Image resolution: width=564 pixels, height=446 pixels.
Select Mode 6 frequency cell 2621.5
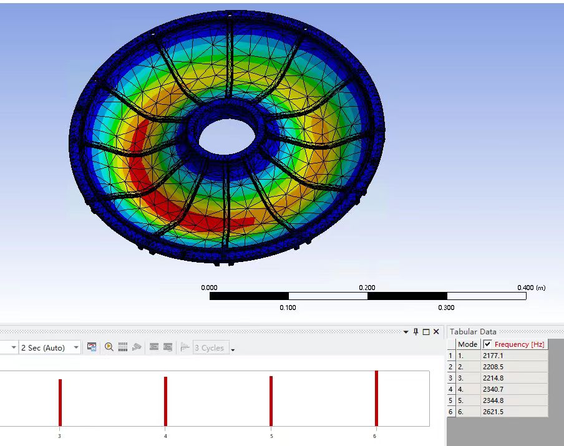pyautogui.click(x=514, y=412)
